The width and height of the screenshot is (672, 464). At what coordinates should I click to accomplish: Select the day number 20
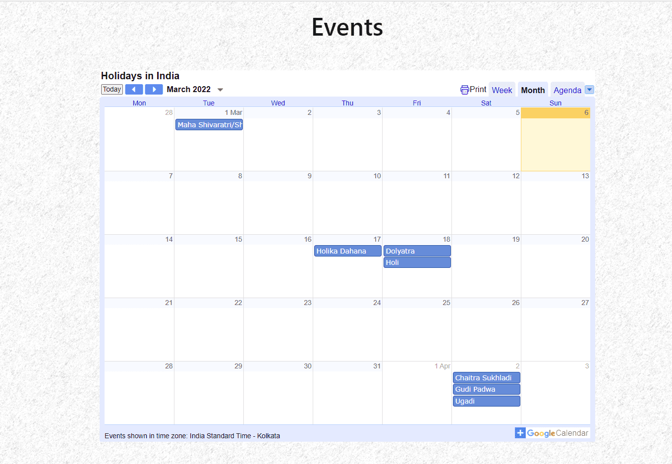click(585, 239)
